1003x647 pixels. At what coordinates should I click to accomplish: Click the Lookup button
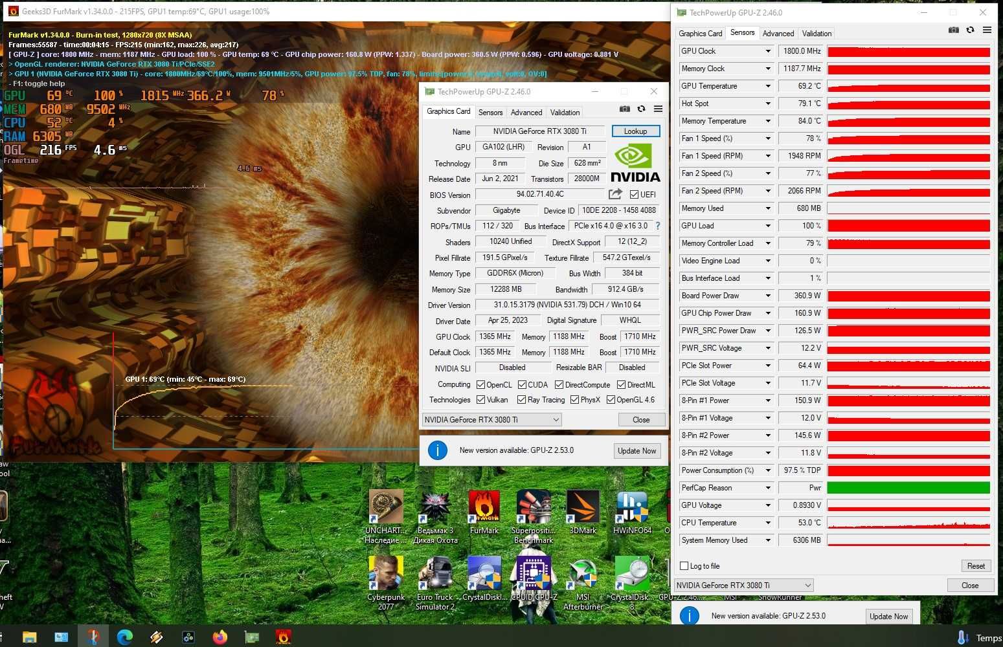(635, 131)
